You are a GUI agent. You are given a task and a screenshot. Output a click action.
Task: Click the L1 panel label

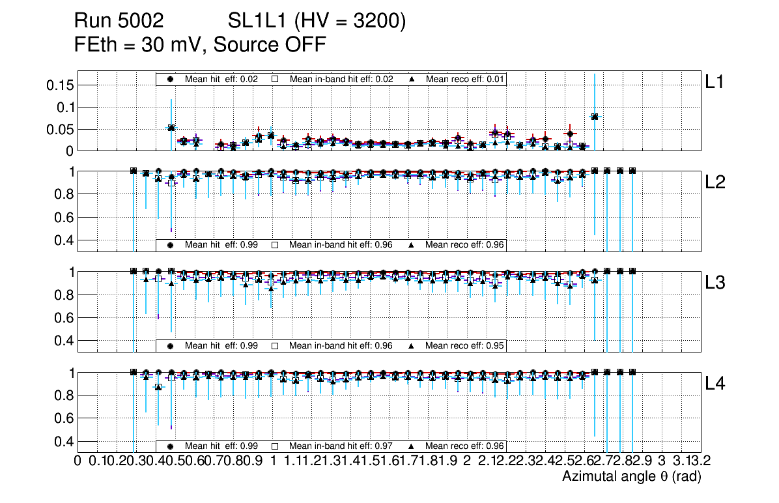(715, 81)
